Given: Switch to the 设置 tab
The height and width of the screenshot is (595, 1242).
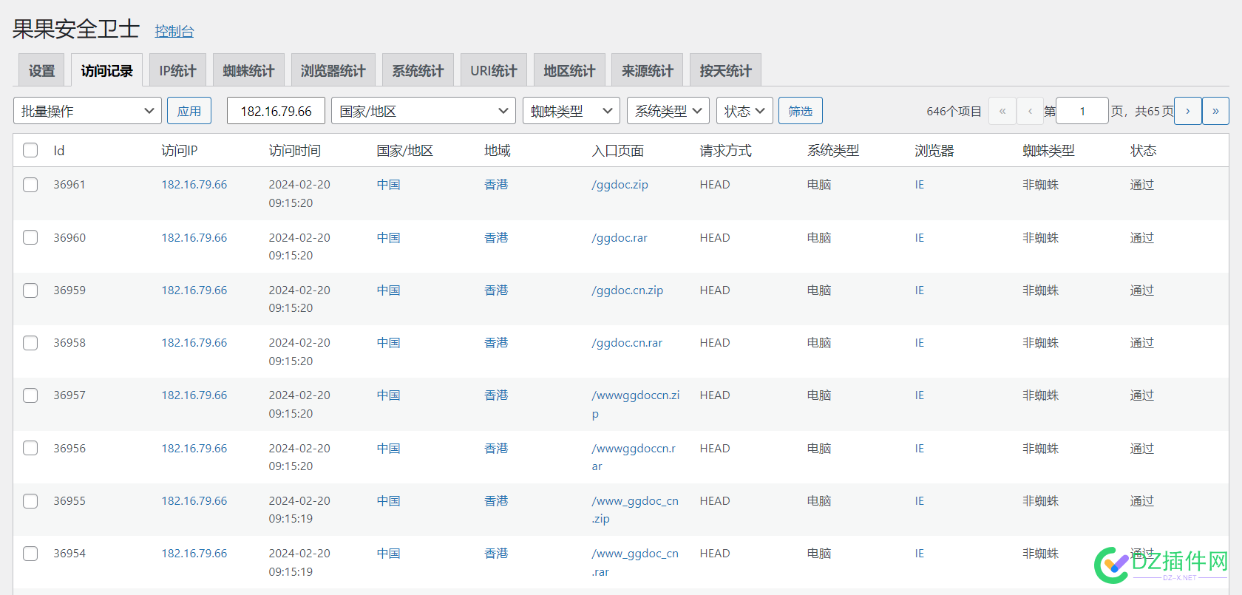Looking at the screenshot, I should point(41,70).
